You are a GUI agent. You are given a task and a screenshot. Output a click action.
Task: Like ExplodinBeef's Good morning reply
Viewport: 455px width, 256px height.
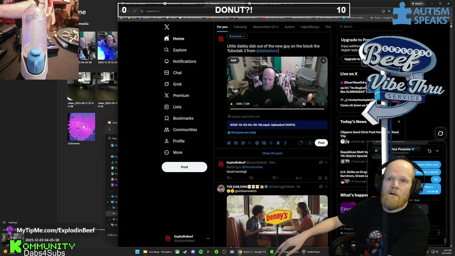point(274,178)
